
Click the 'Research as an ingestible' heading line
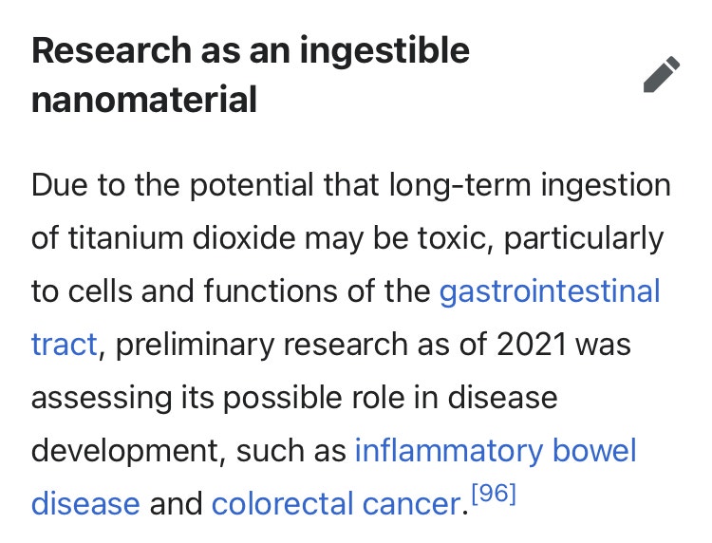[251, 50]
